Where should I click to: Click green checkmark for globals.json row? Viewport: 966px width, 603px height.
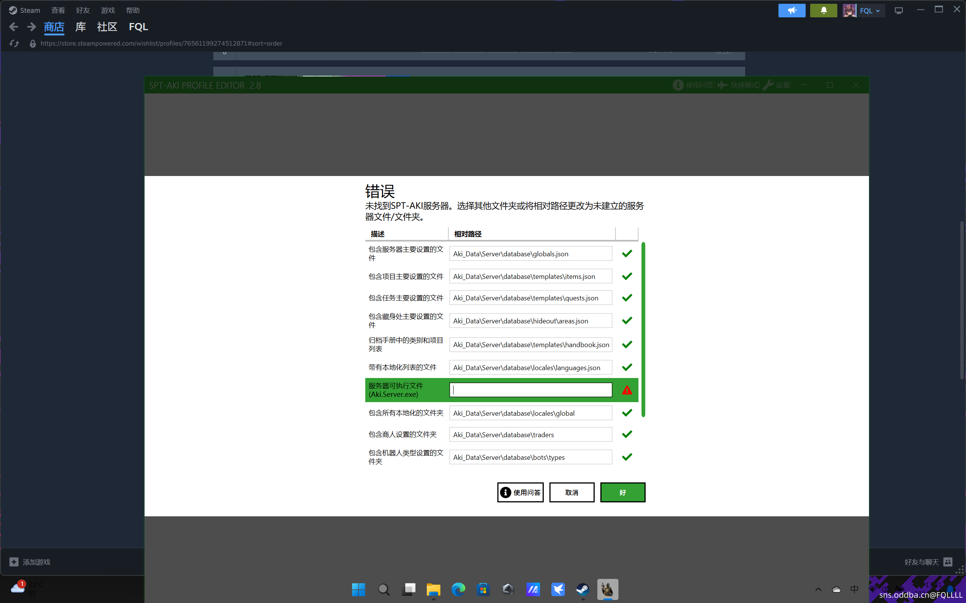click(627, 254)
